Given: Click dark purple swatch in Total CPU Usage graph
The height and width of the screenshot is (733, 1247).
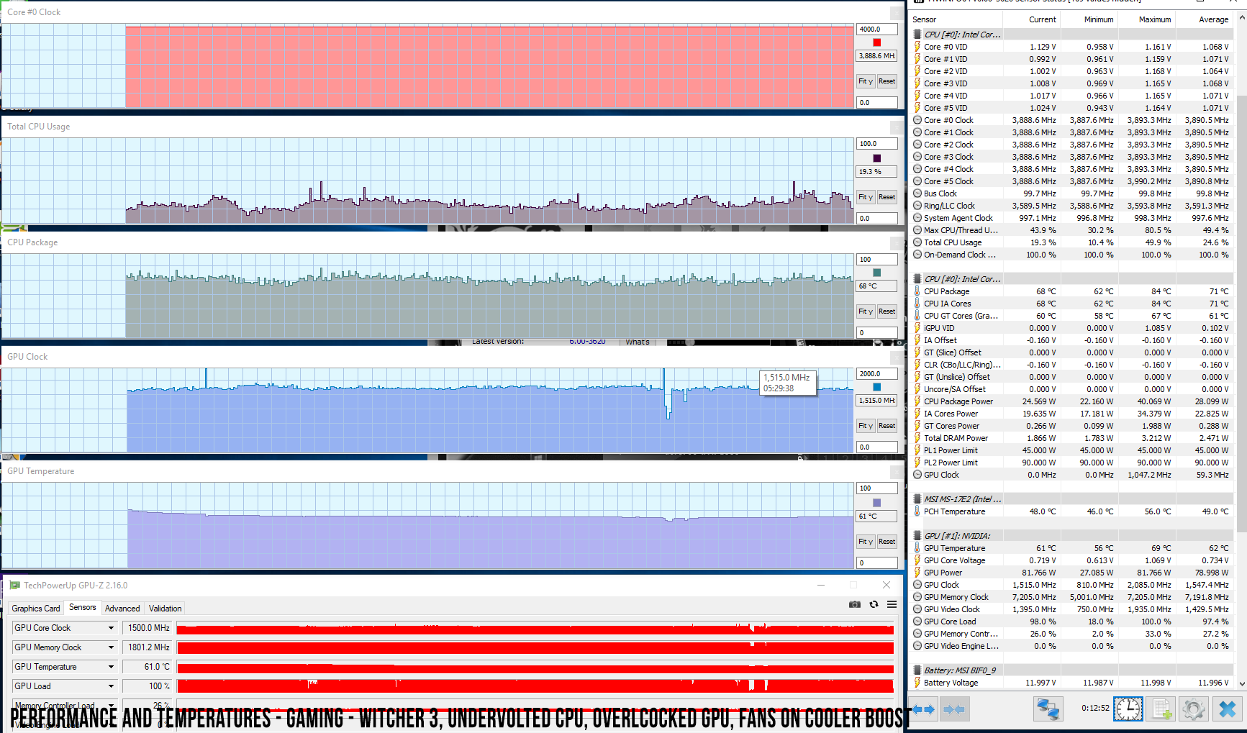Looking at the screenshot, I should point(876,158).
